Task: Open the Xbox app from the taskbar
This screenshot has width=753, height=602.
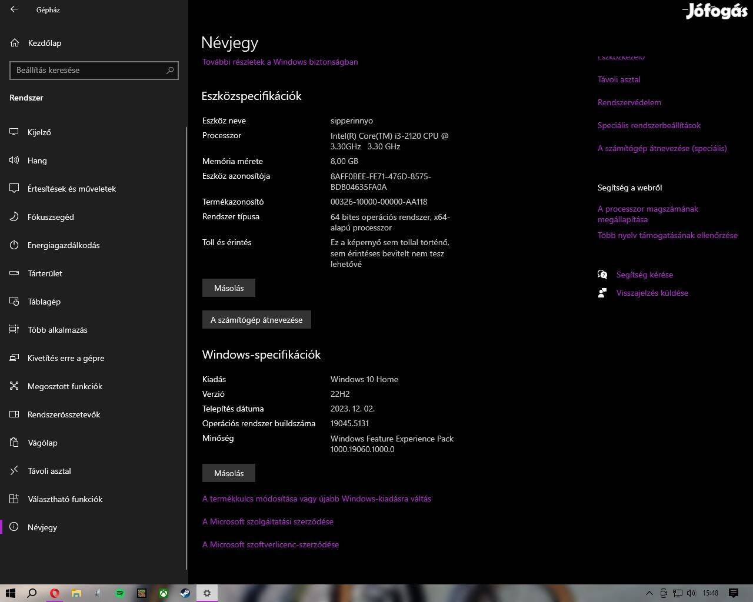Action: point(163,593)
